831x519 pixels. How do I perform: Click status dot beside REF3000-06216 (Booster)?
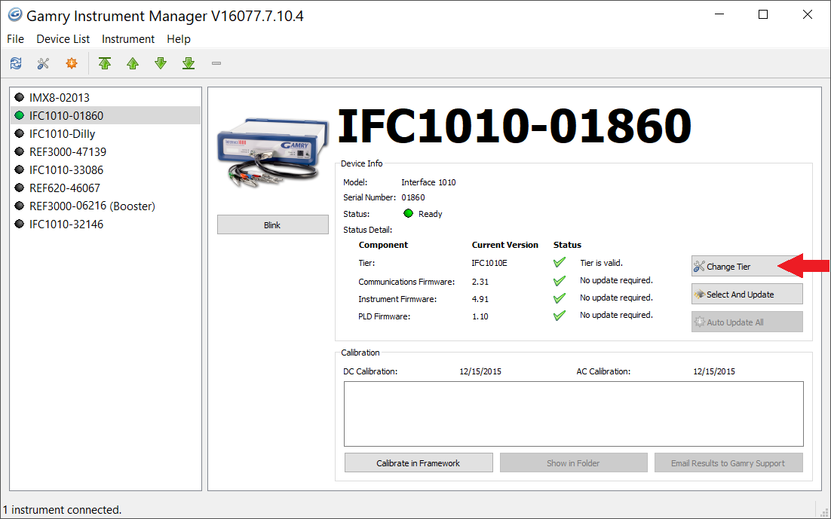(20, 206)
